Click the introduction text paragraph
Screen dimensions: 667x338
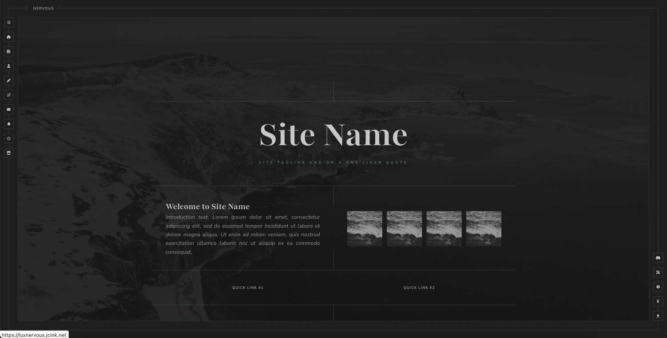coord(243,235)
